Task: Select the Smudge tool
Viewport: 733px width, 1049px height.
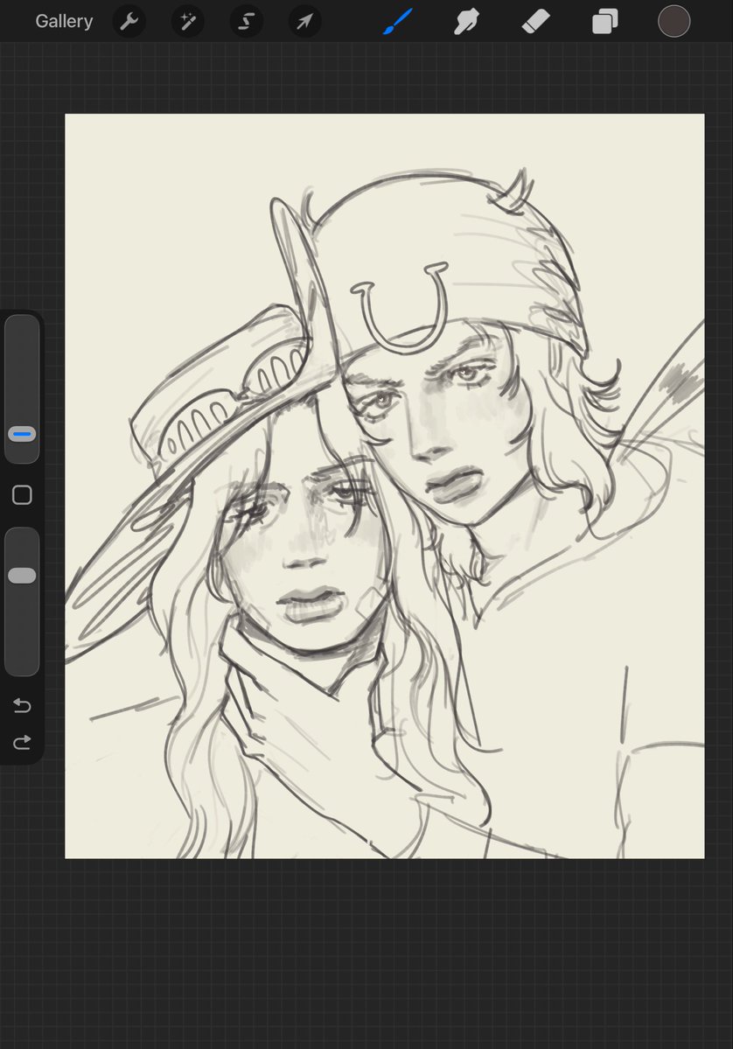Action: (x=466, y=21)
